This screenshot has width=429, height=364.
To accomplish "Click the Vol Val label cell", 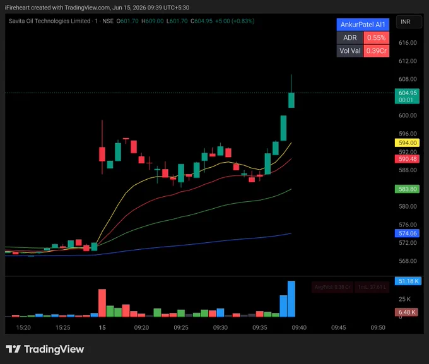I will click(350, 51).
